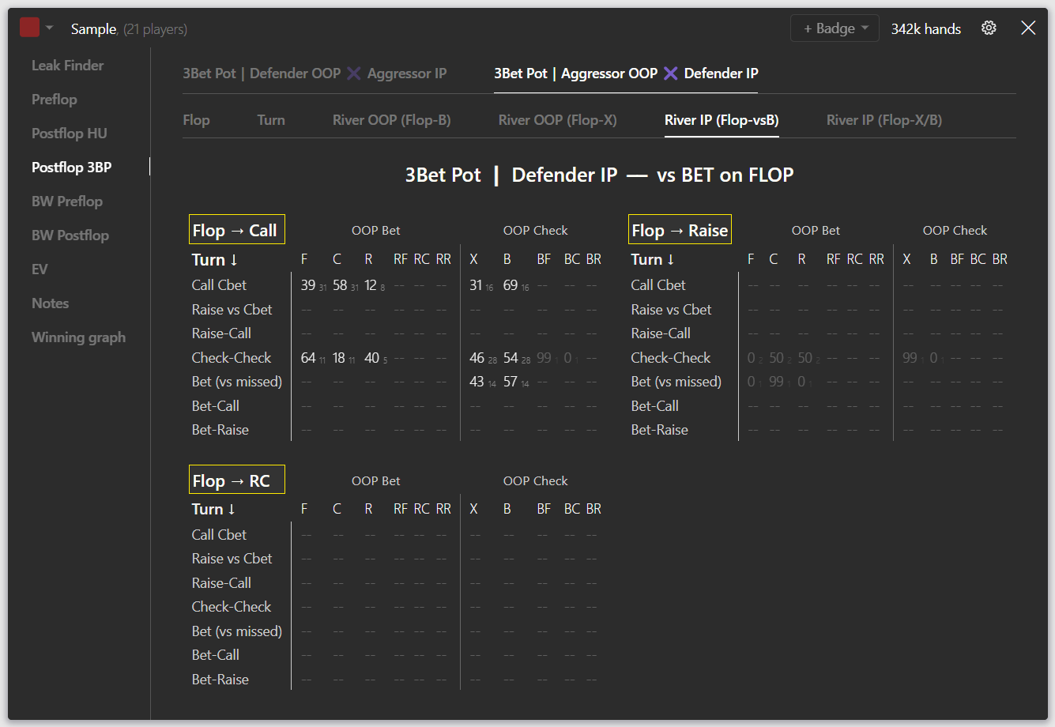Click Check-Check raise value 40
Screen dimensions: 1055x727
pyautogui.click(x=371, y=358)
